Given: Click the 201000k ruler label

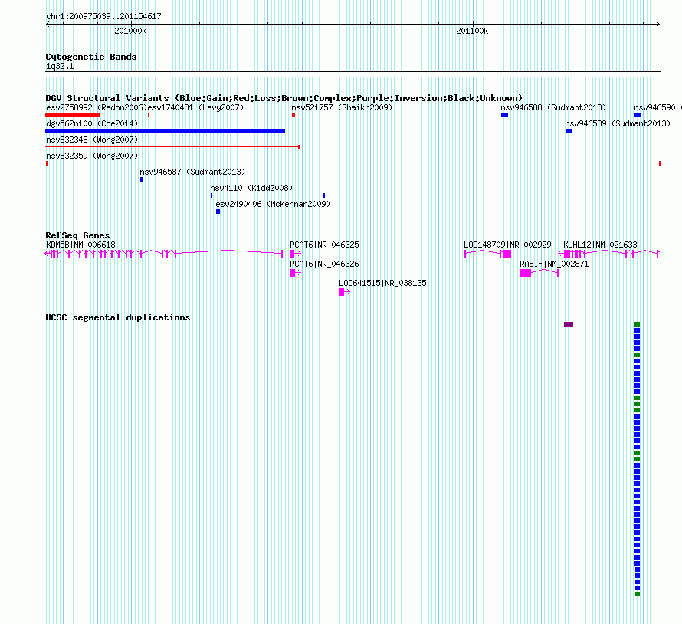Looking at the screenshot, I should point(130,31).
